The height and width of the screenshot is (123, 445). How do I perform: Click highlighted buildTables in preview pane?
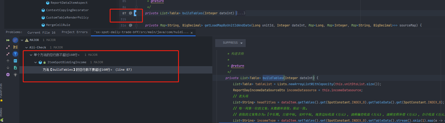(273, 78)
